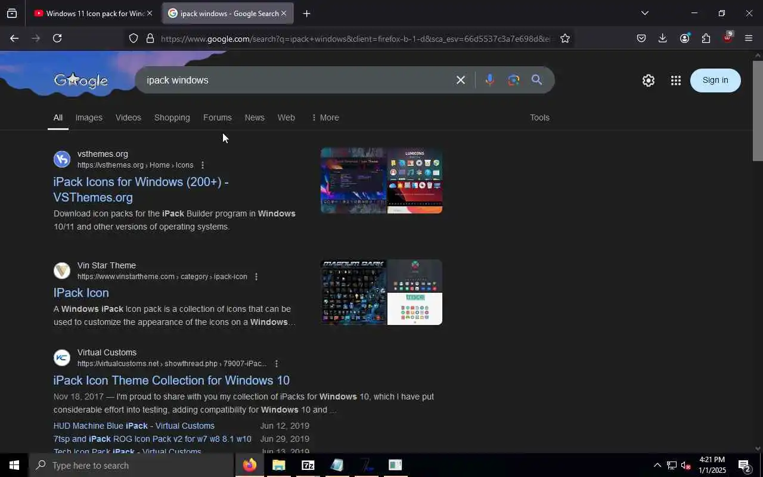Open the Google apps grid
Image resolution: width=763 pixels, height=477 pixels.
coord(675,80)
